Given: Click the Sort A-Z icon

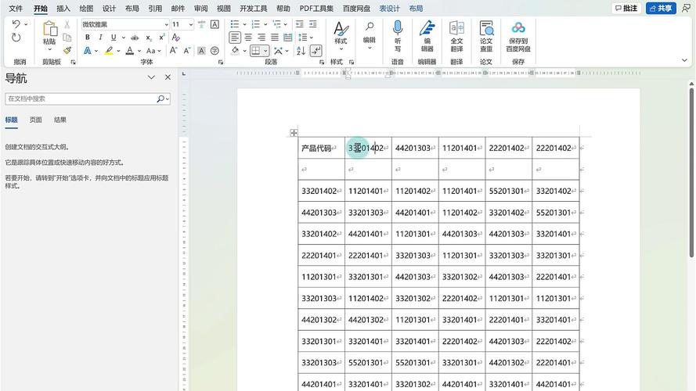Looking at the screenshot, I should (301, 51).
